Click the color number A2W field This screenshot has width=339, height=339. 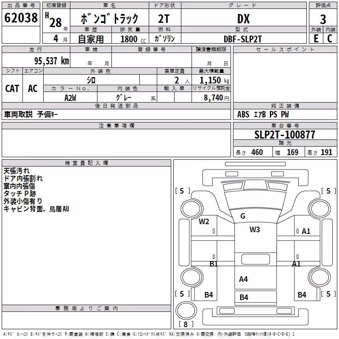(70, 98)
